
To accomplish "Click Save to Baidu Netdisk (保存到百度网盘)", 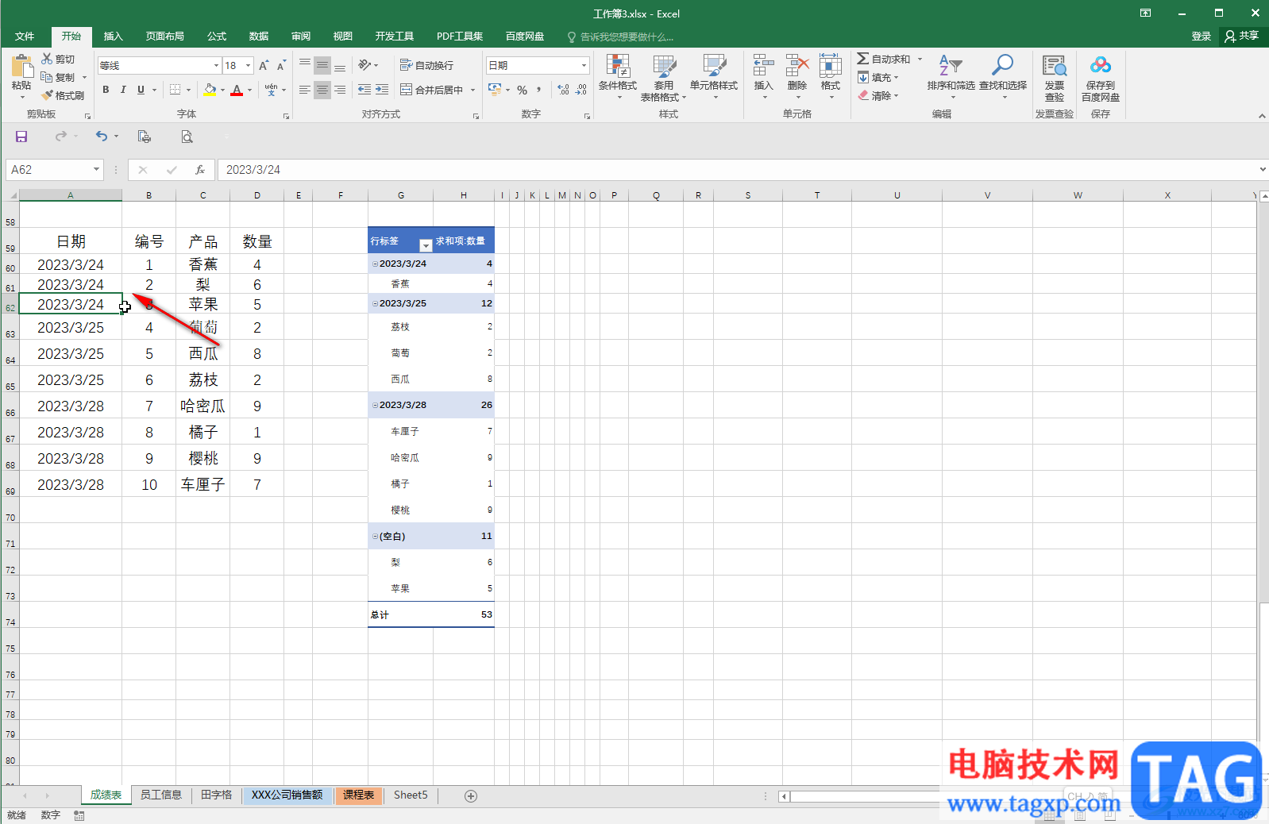I will tap(1101, 78).
